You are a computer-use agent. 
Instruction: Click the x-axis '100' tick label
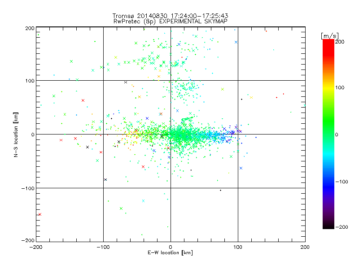tap(238, 247)
